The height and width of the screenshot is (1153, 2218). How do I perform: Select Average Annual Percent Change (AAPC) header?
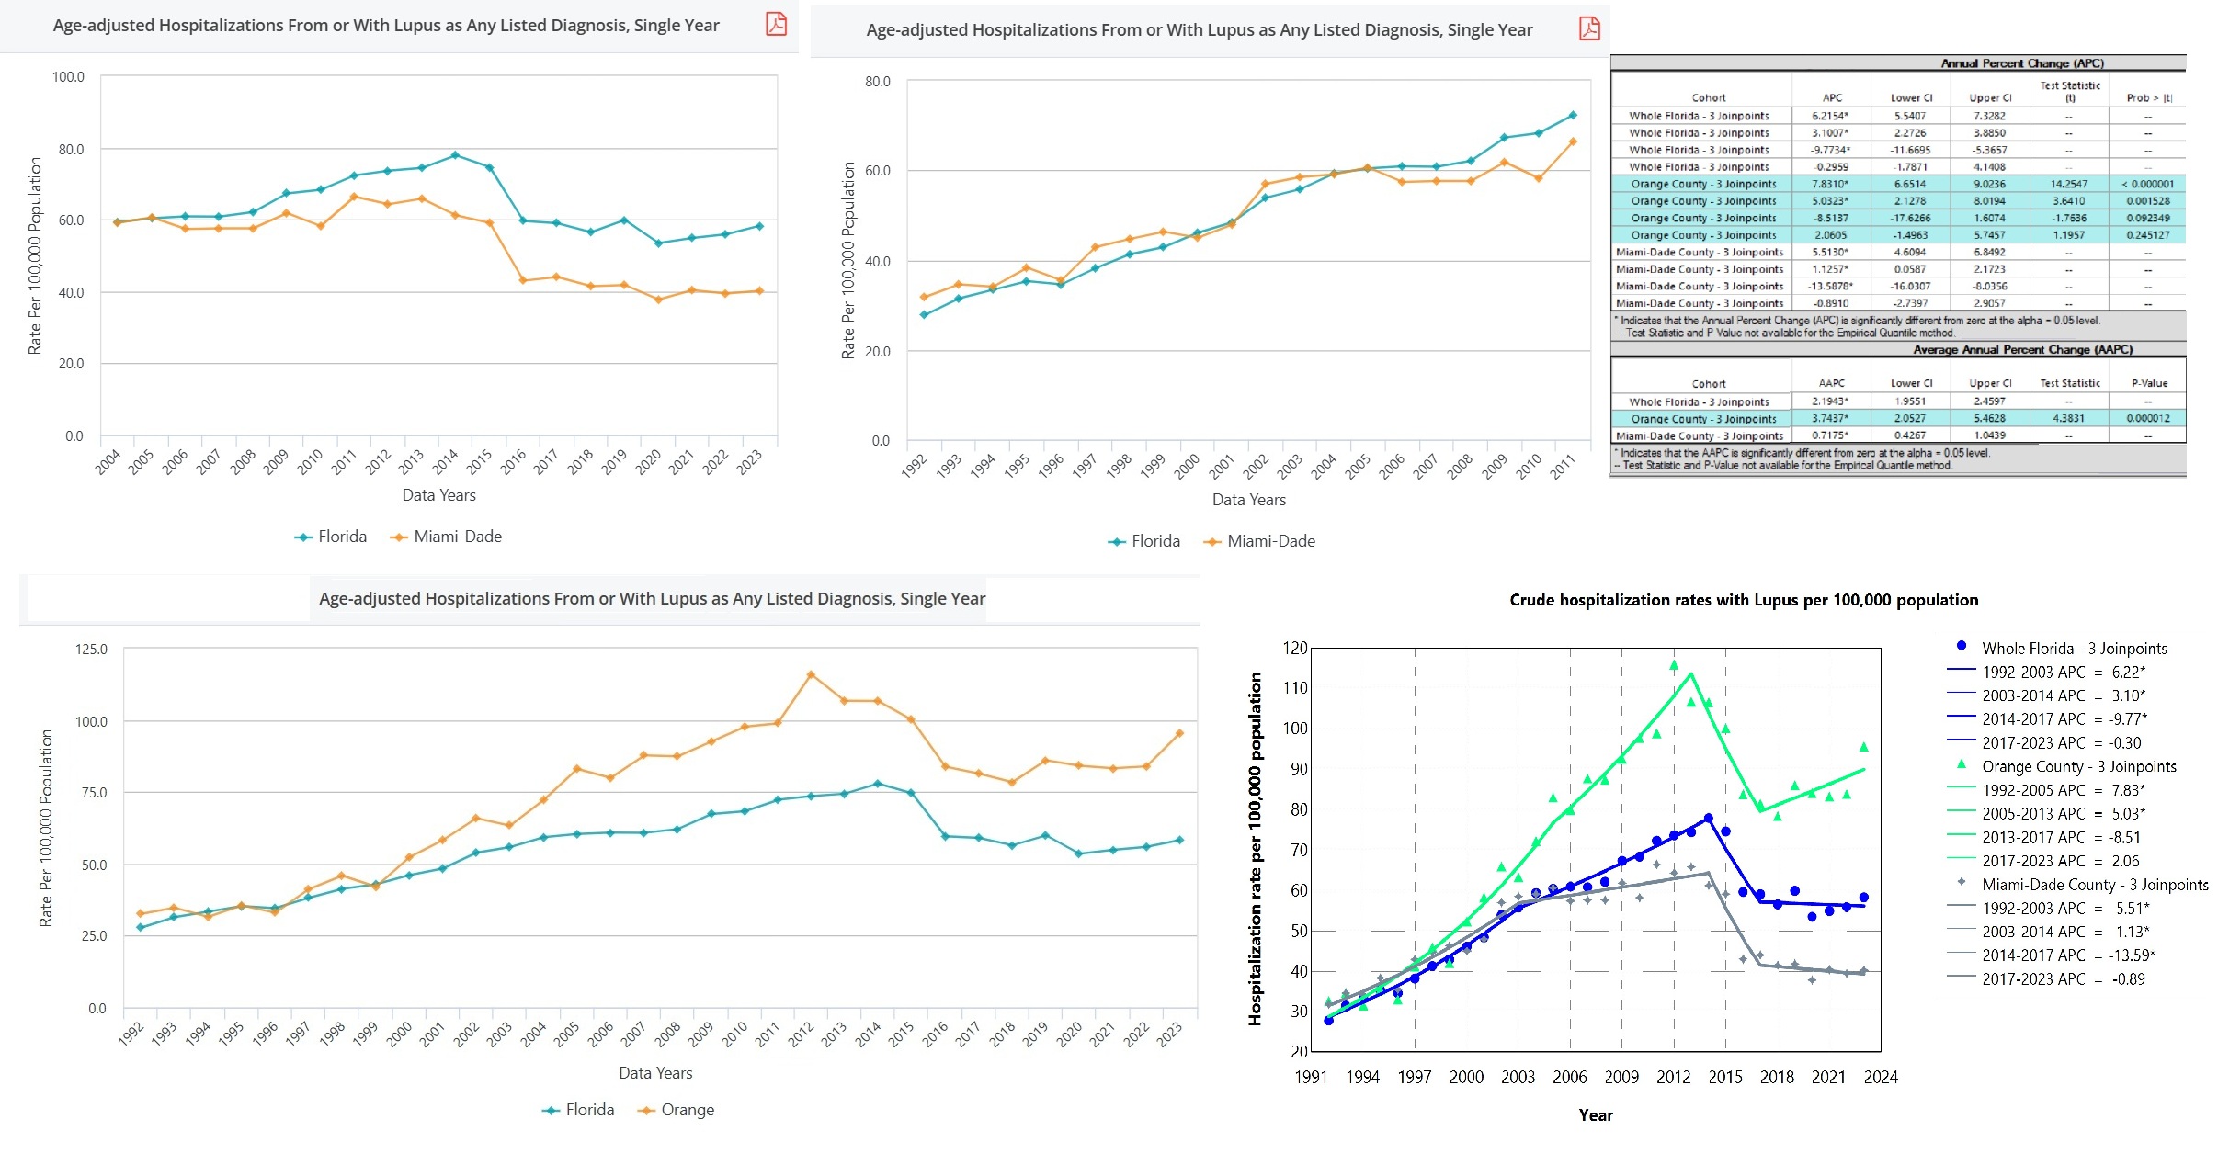tap(2022, 350)
